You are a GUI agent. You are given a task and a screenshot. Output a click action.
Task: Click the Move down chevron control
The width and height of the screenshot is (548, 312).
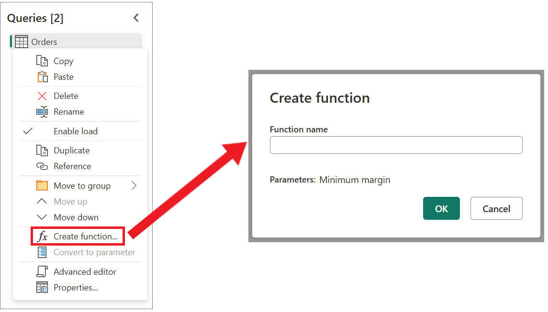point(42,217)
